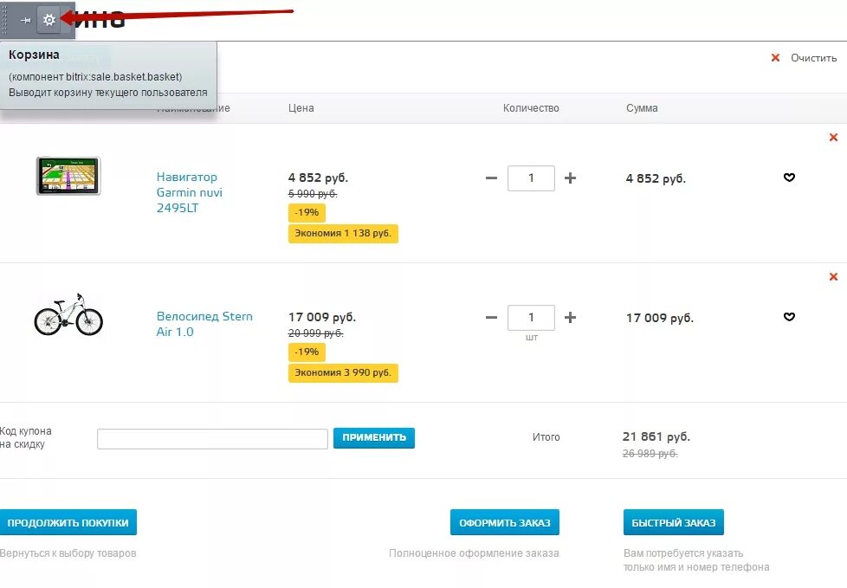Image resolution: width=847 pixels, height=588 pixels.
Task: Click the ПРИМЕНИТЬ coupon button
Action: (374, 438)
